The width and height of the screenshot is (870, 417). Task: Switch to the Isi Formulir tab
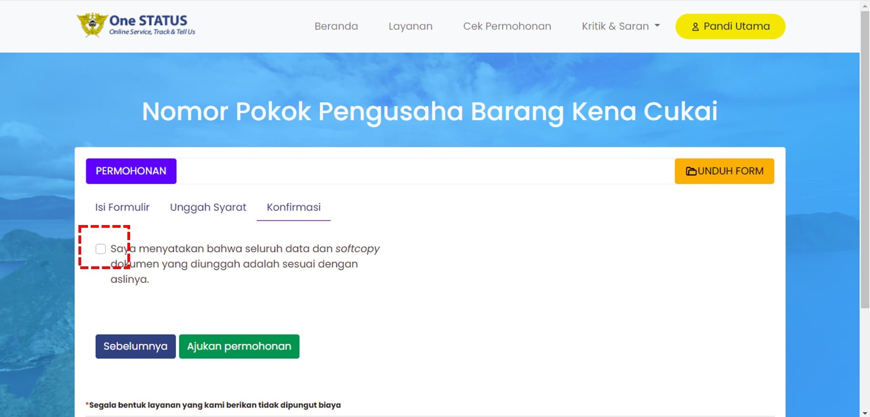[122, 207]
